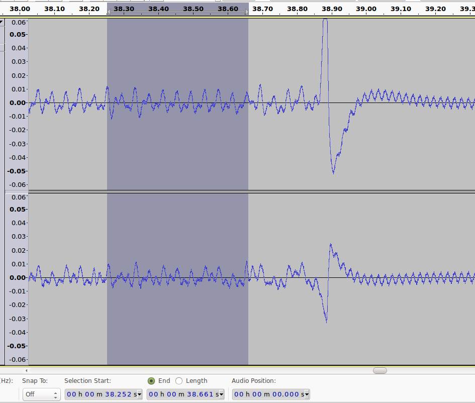Open the Snap To dropdown
This screenshot has width=475, height=403.
pyautogui.click(x=42, y=394)
